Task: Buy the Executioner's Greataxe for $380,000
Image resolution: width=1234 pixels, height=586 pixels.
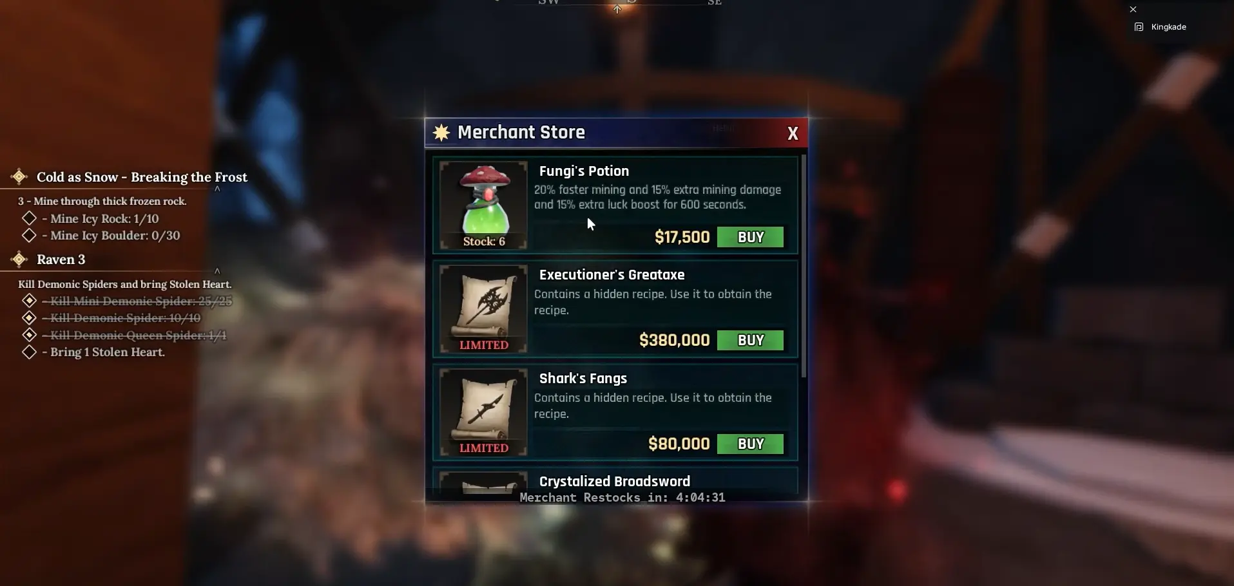Action: tap(751, 340)
